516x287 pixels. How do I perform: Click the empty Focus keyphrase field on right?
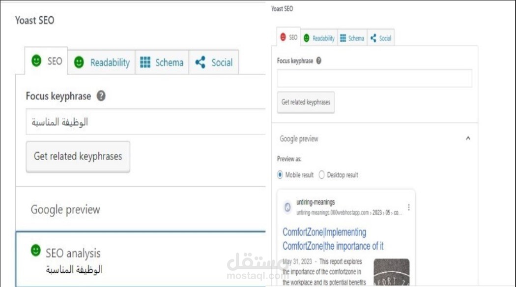point(374,78)
